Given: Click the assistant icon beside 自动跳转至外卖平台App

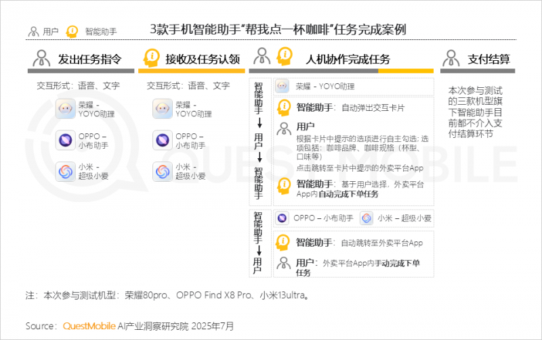Looking at the screenshot, I should click(x=283, y=243).
